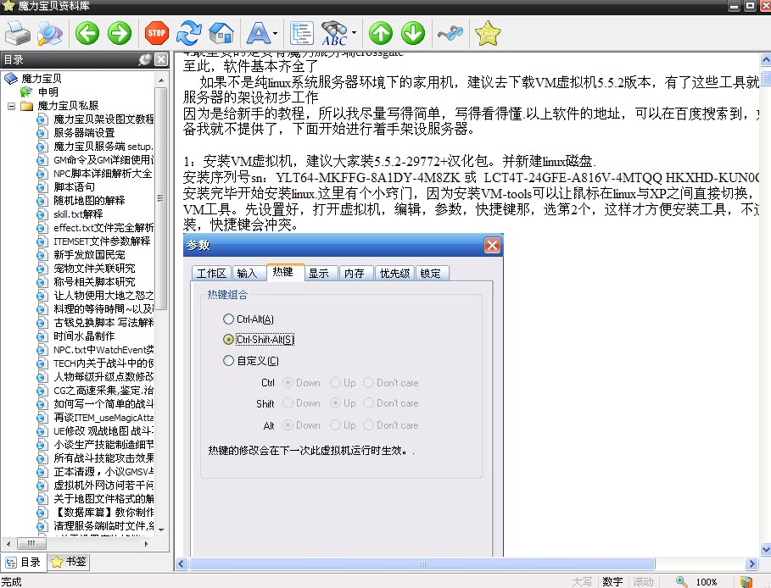
Task: Close the 目录 side panel
Action: coord(160,59)
